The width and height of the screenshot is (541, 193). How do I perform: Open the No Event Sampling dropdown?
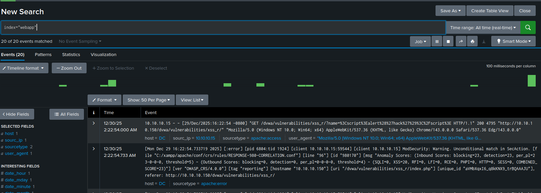click(80, 41)
